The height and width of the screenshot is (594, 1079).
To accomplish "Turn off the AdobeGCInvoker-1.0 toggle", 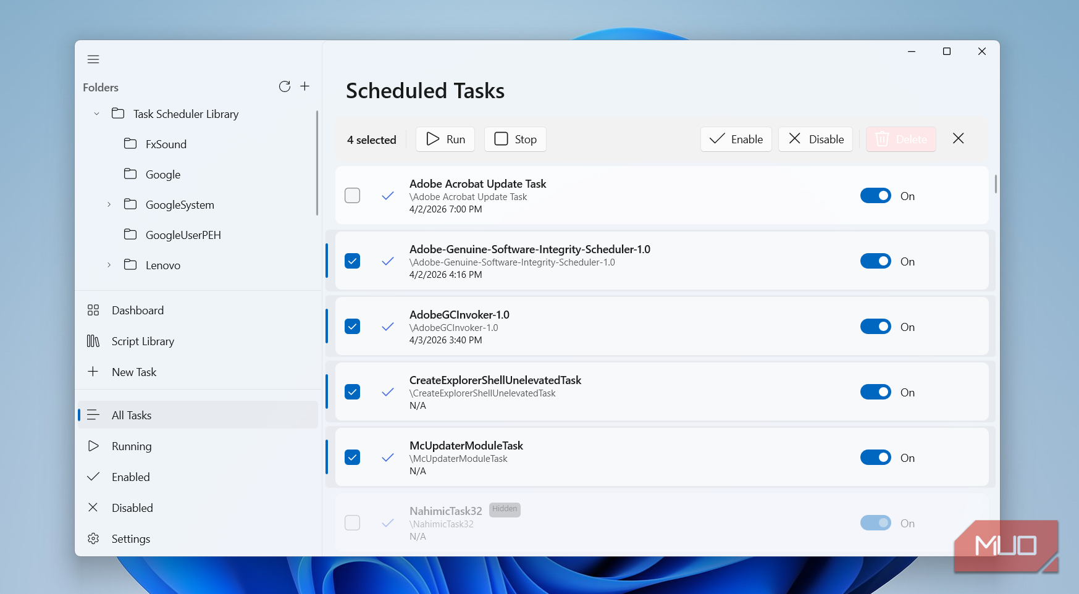I will [876, 327].
